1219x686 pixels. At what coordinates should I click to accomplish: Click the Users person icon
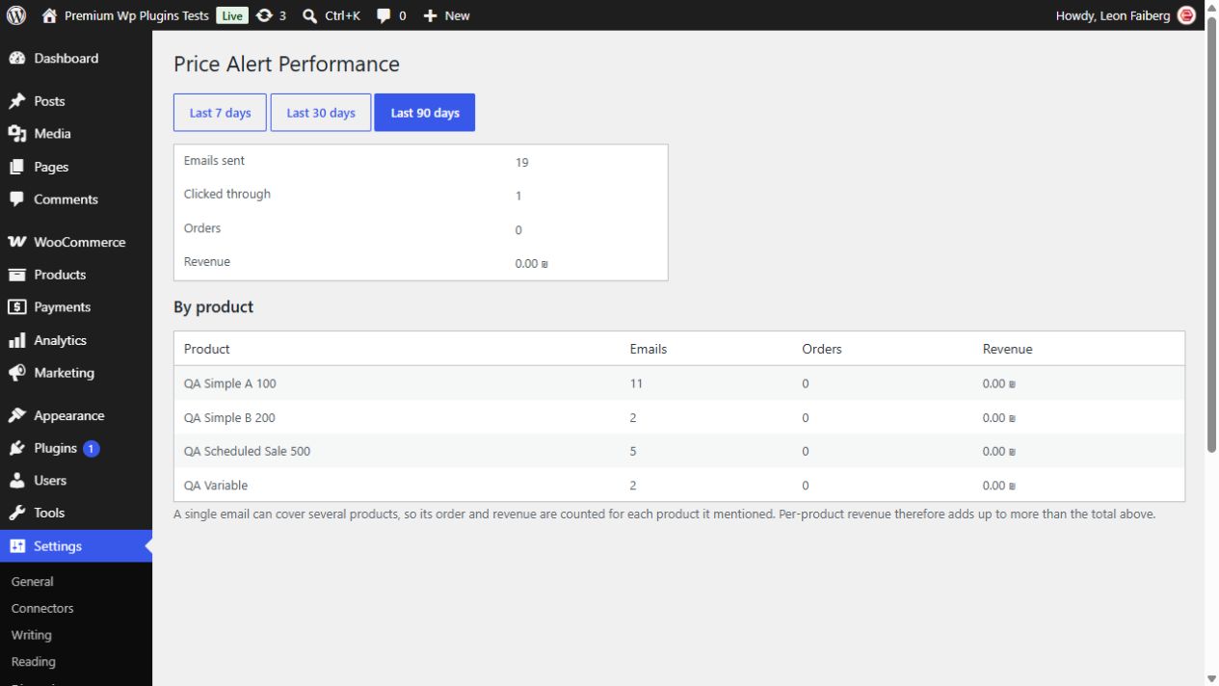pos(16,481)
